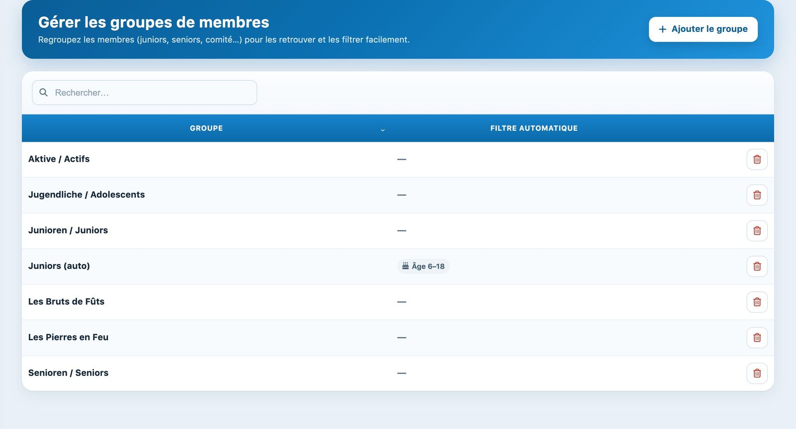
Task: Open the Jugendliche / Adolescents row
Action: pos(398,195)
